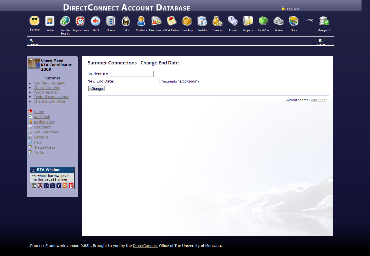Screen dimensions: 370x256
Task: Delete the current RTA Wisdom quote
Action: tap(71, 186)
